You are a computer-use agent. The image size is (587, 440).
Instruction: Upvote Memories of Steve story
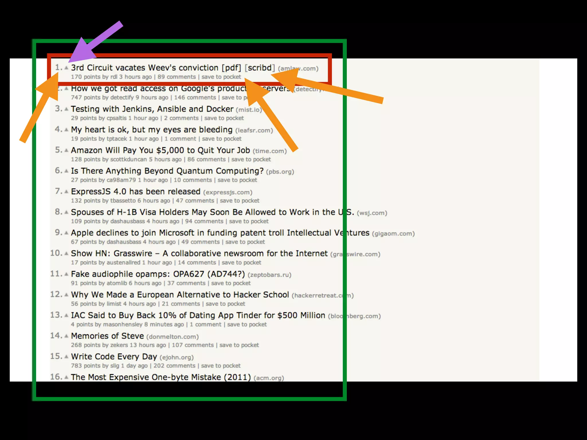[66, 336]
